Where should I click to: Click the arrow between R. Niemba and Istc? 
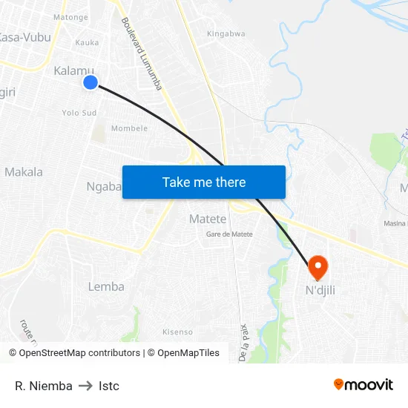pyautogui.click(x=85, y=386)
